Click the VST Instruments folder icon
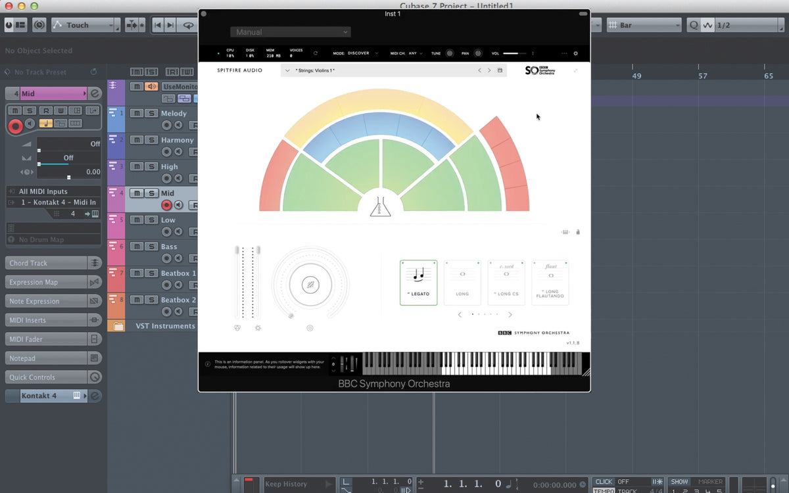789x493 pixels. pyautogui.click(x=116, y=326)
